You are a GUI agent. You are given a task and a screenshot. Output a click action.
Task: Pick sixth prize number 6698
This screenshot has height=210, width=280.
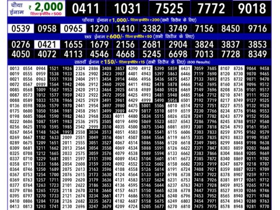178,54
